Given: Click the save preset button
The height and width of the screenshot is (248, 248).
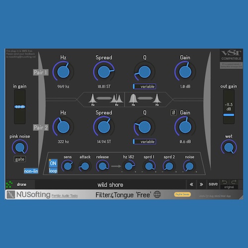Looking at the screenshot, I should point(213,184).
